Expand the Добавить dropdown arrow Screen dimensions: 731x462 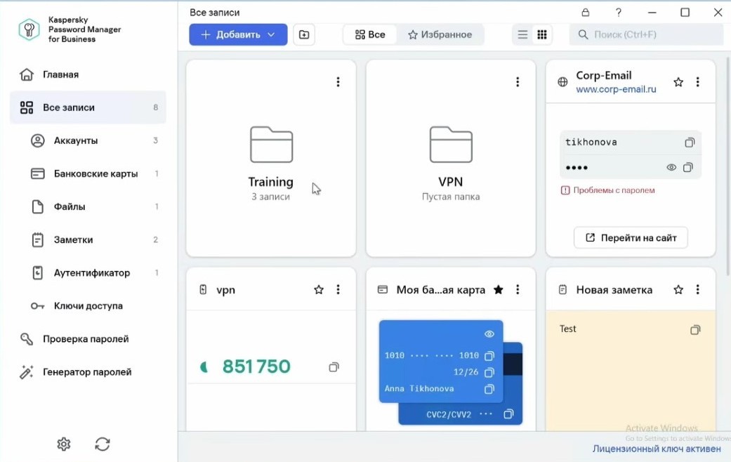click(x=271, y=34)
